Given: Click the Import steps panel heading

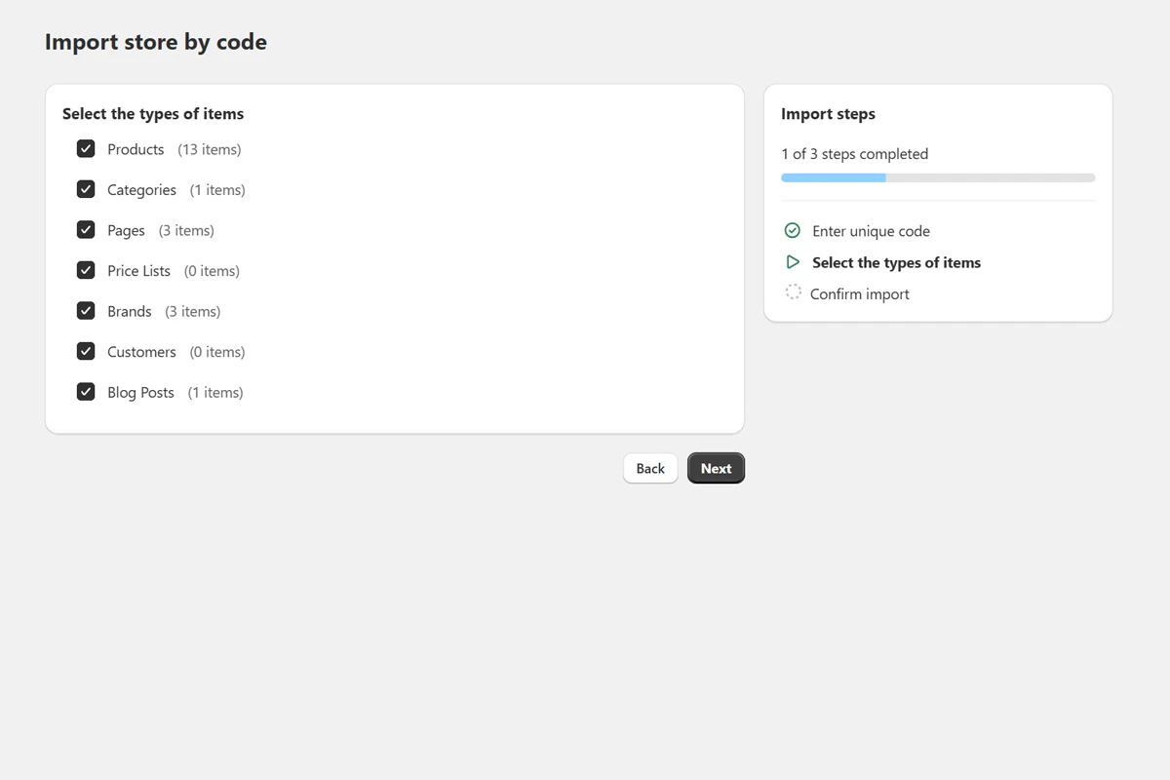Looking at the screenshot, I should (x=828, y=113).
